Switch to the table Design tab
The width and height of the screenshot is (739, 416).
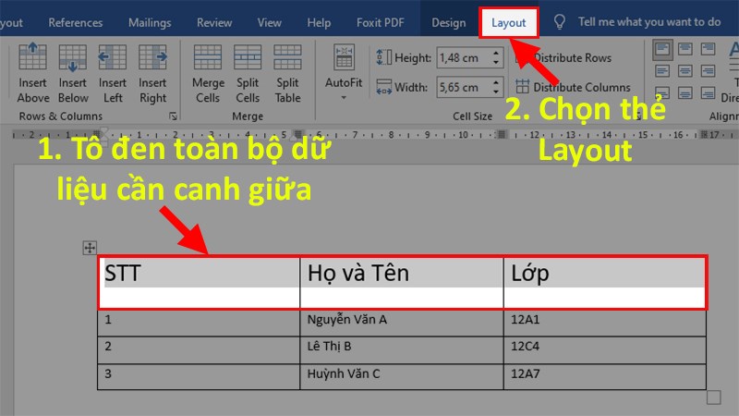(x=449, y=22)
